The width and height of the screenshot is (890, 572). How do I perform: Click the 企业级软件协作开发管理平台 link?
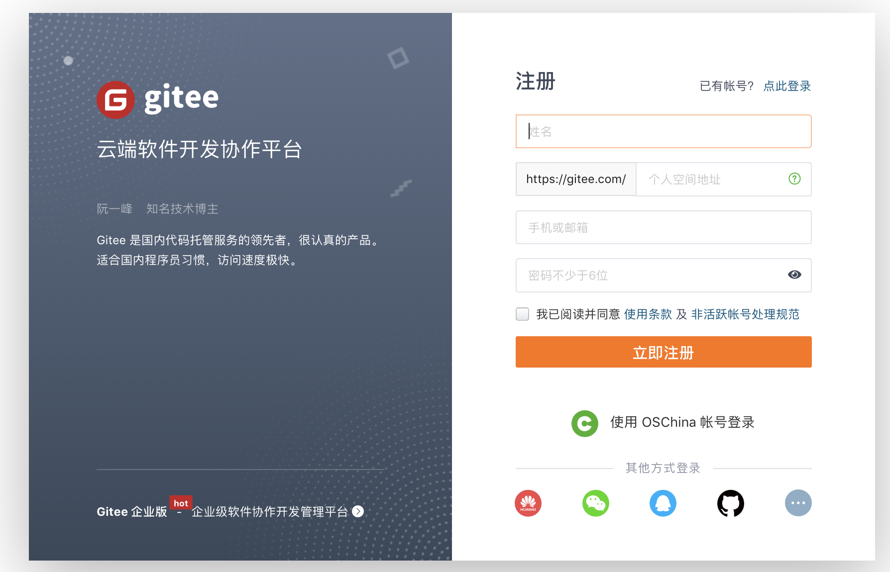click(x=270, y=512)
